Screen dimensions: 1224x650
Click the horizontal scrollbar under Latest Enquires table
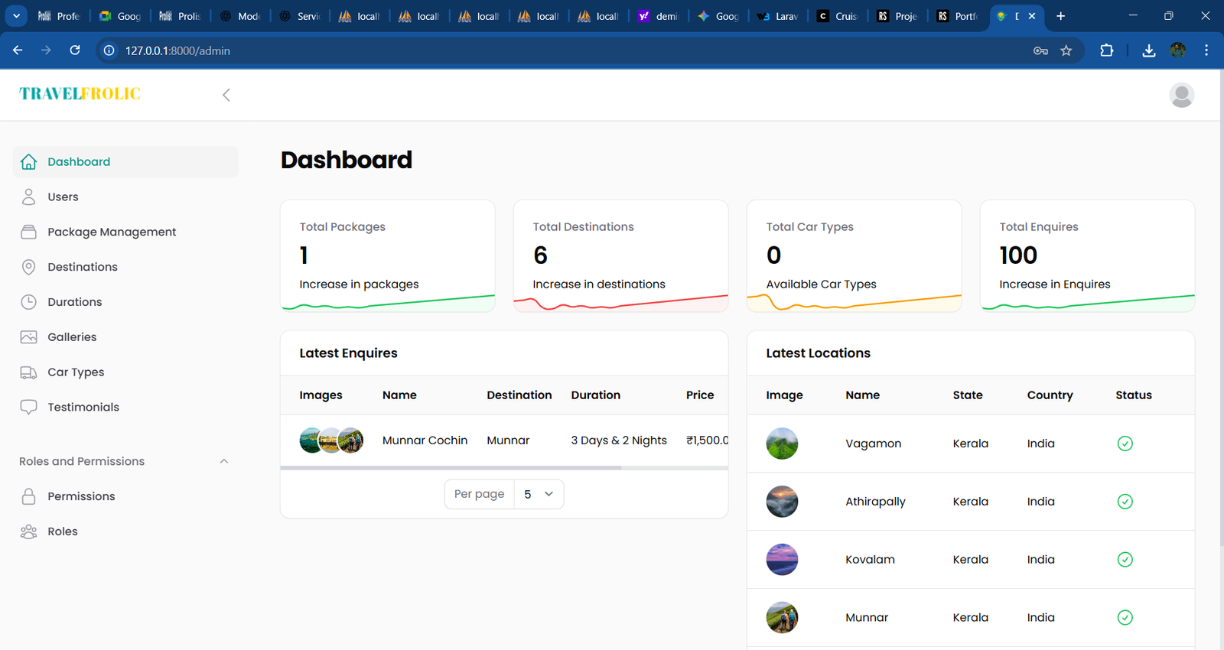[451, 468]
